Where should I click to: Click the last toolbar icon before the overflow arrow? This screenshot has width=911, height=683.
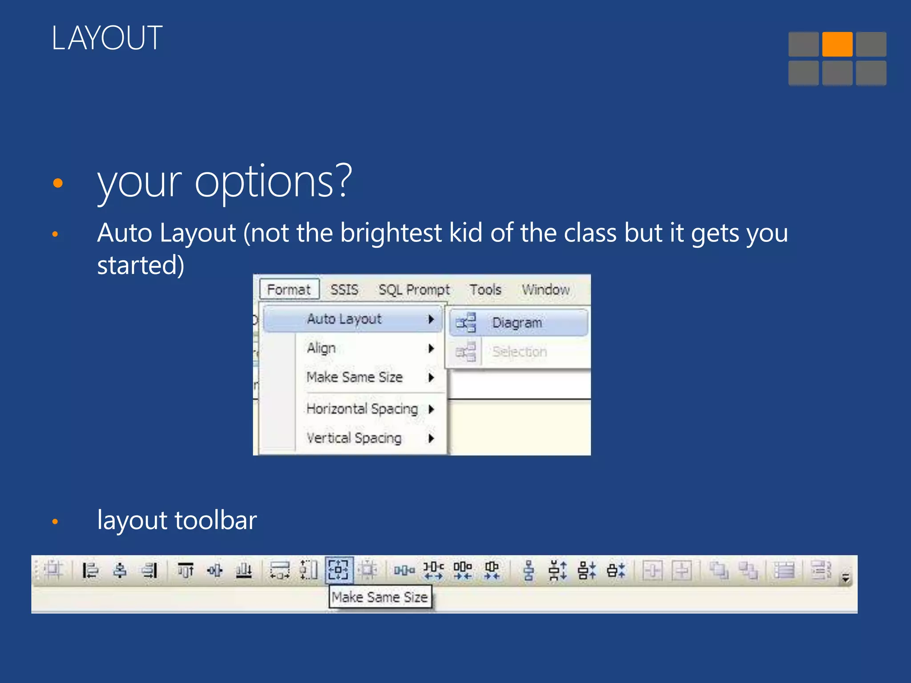(821, 570)
